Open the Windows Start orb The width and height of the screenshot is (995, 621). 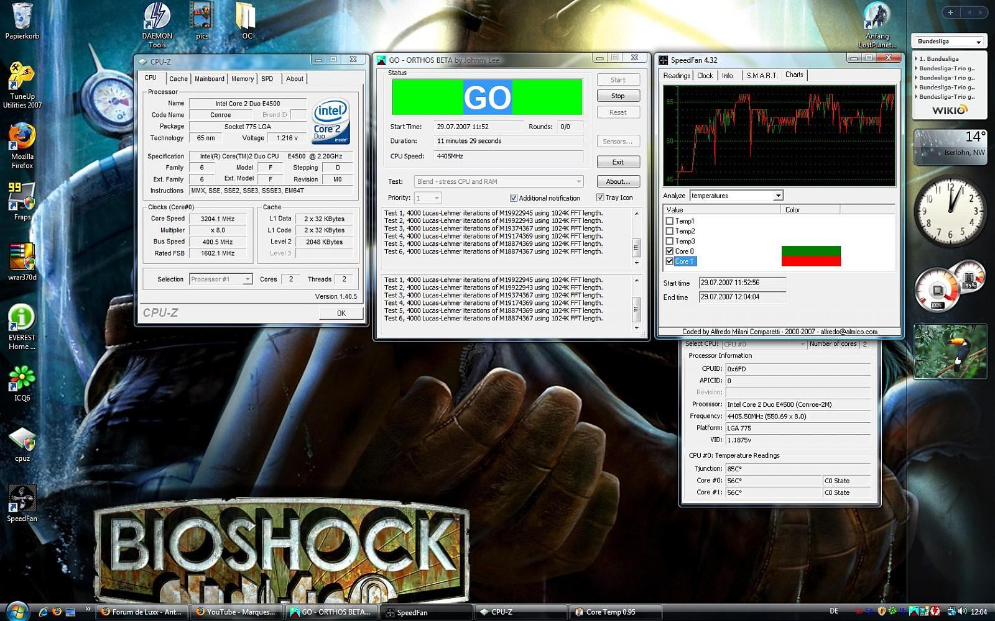click(x=17, y=611)
